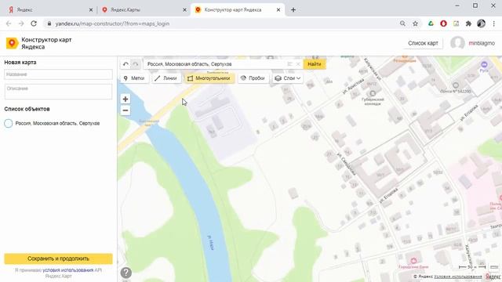Open the user avatar menu
The width and height of the screenshot is (502, 282).
457,43
